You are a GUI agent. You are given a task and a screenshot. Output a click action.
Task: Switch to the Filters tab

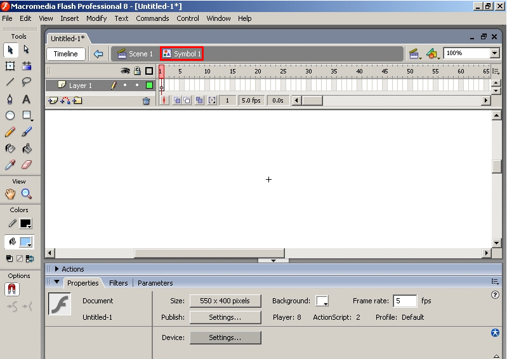pyautogui.click(x=119, y=283)
